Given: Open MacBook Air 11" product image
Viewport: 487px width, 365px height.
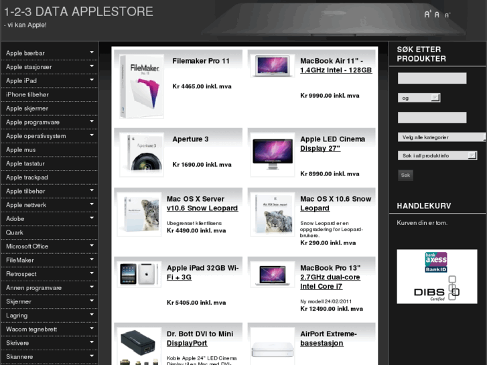Looking at the screenshot, I should (273, 66).
